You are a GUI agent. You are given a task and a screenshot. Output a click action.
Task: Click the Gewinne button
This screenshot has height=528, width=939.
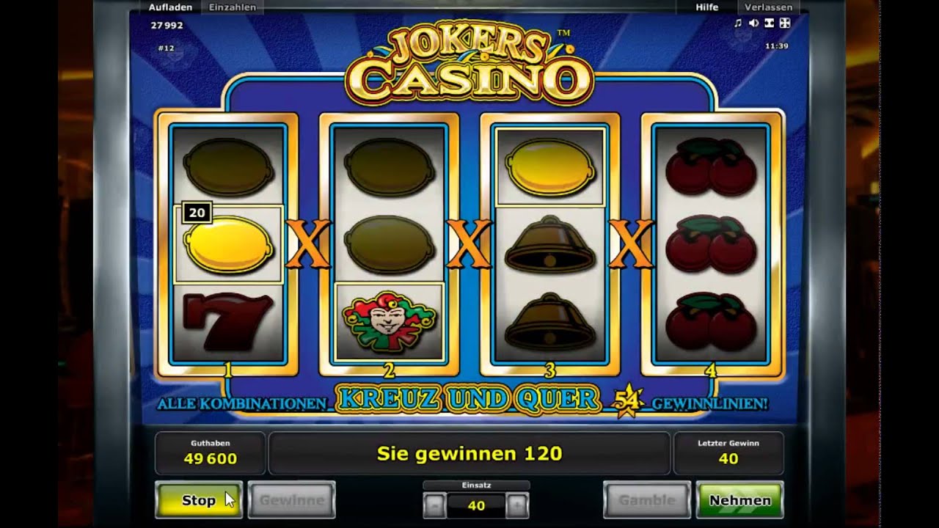tap(291, 500)
